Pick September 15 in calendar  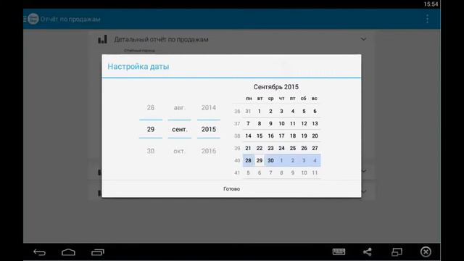260,136
